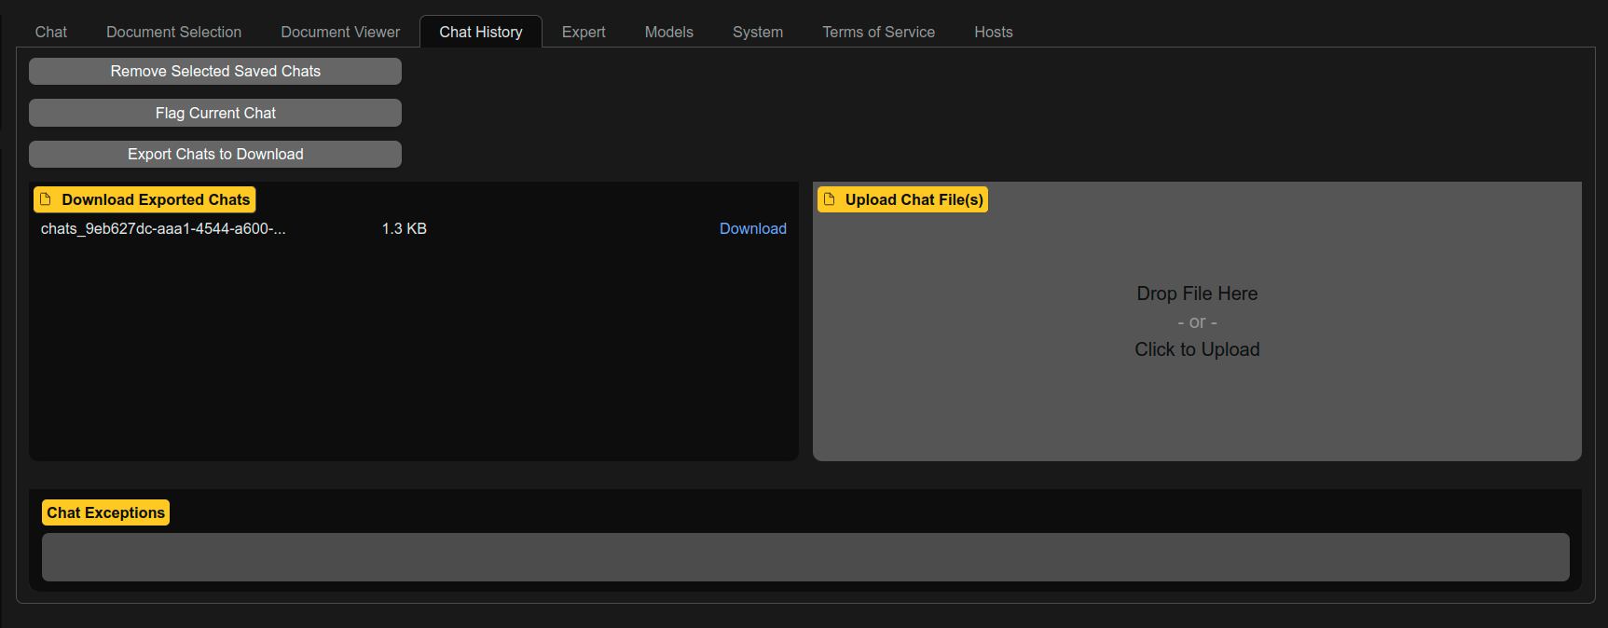Download the exported chats file via link

(752, 228)
